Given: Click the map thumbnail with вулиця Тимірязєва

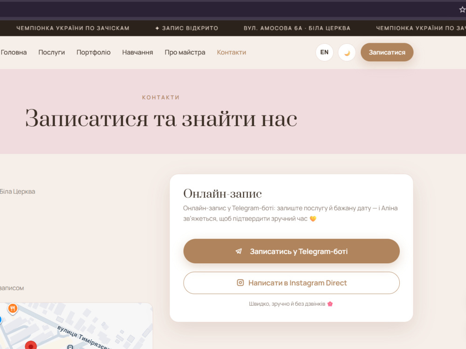Looking at the screenshot, I should pos(76,326).
